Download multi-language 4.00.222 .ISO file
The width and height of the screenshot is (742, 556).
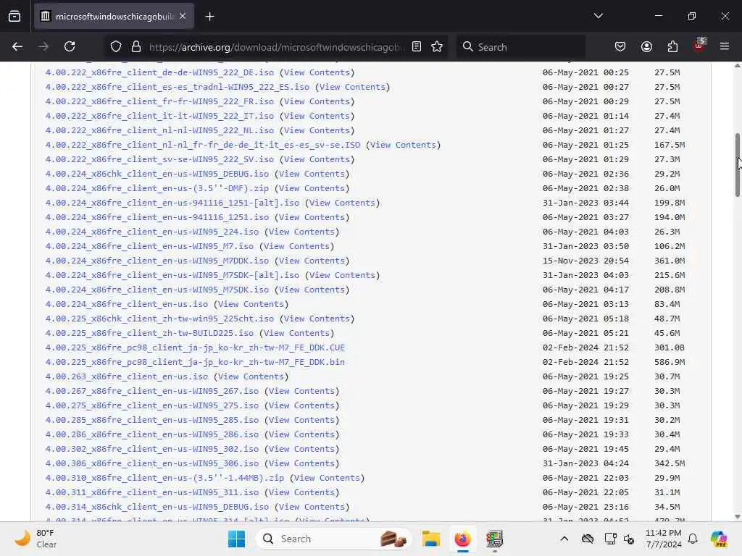click(203, 145)
